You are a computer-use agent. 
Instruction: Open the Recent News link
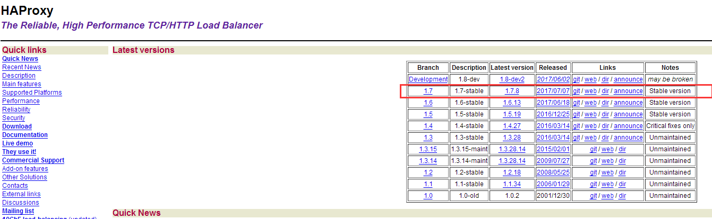click(22, 67)
